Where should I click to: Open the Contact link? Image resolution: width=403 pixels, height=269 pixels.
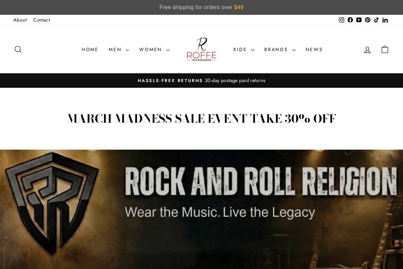(x=42, y=20)
